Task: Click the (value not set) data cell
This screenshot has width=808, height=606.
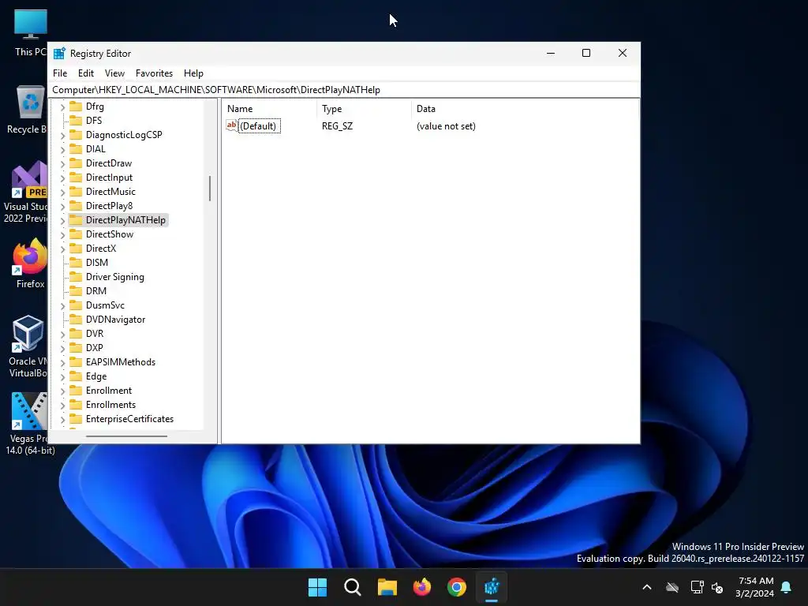Action: [446, 126]
